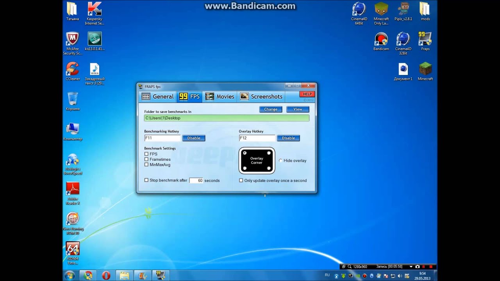Select the top-right overlay corner
Viewport: 500px width, 281px height.
click(x=269, y=153)
